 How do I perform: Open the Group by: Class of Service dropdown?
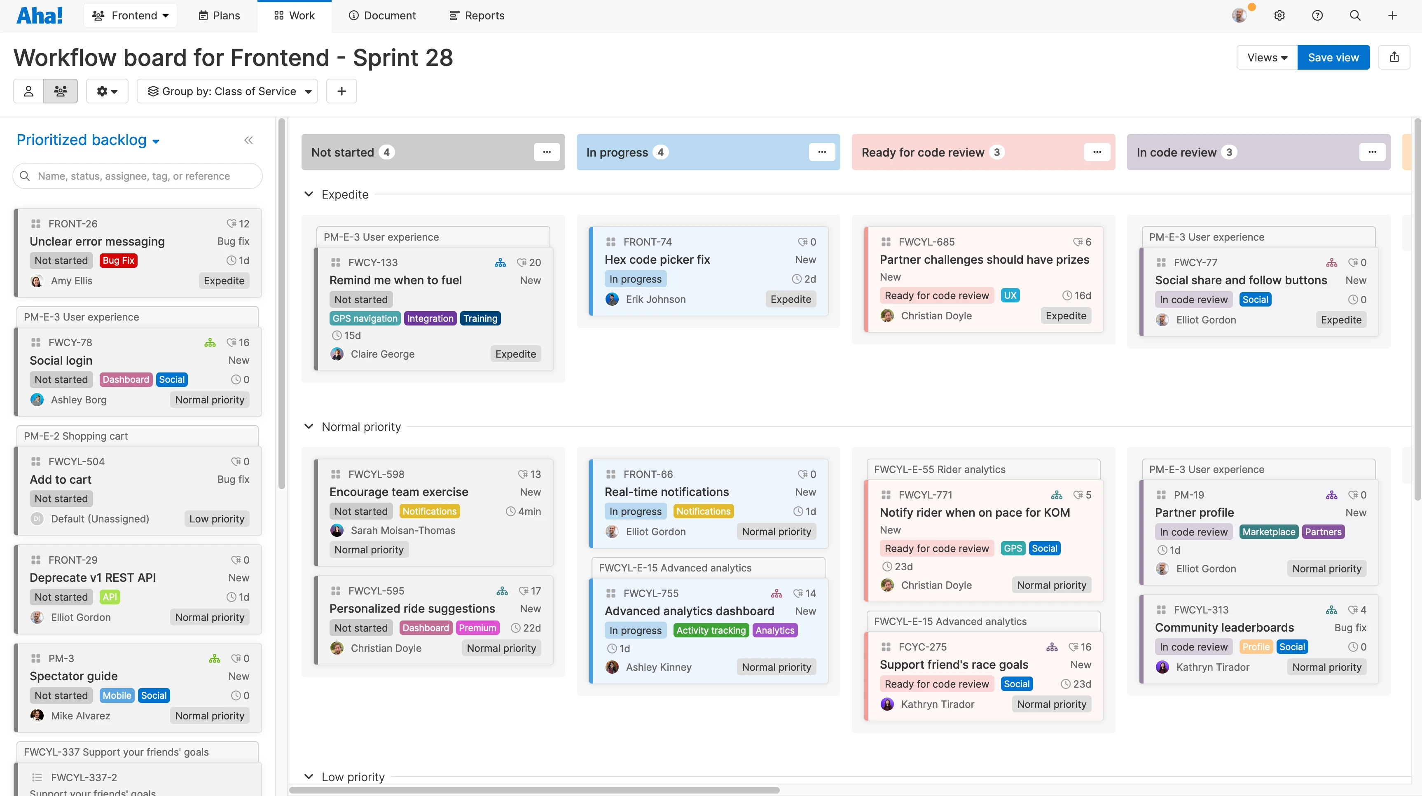click(x=227, y=91)
